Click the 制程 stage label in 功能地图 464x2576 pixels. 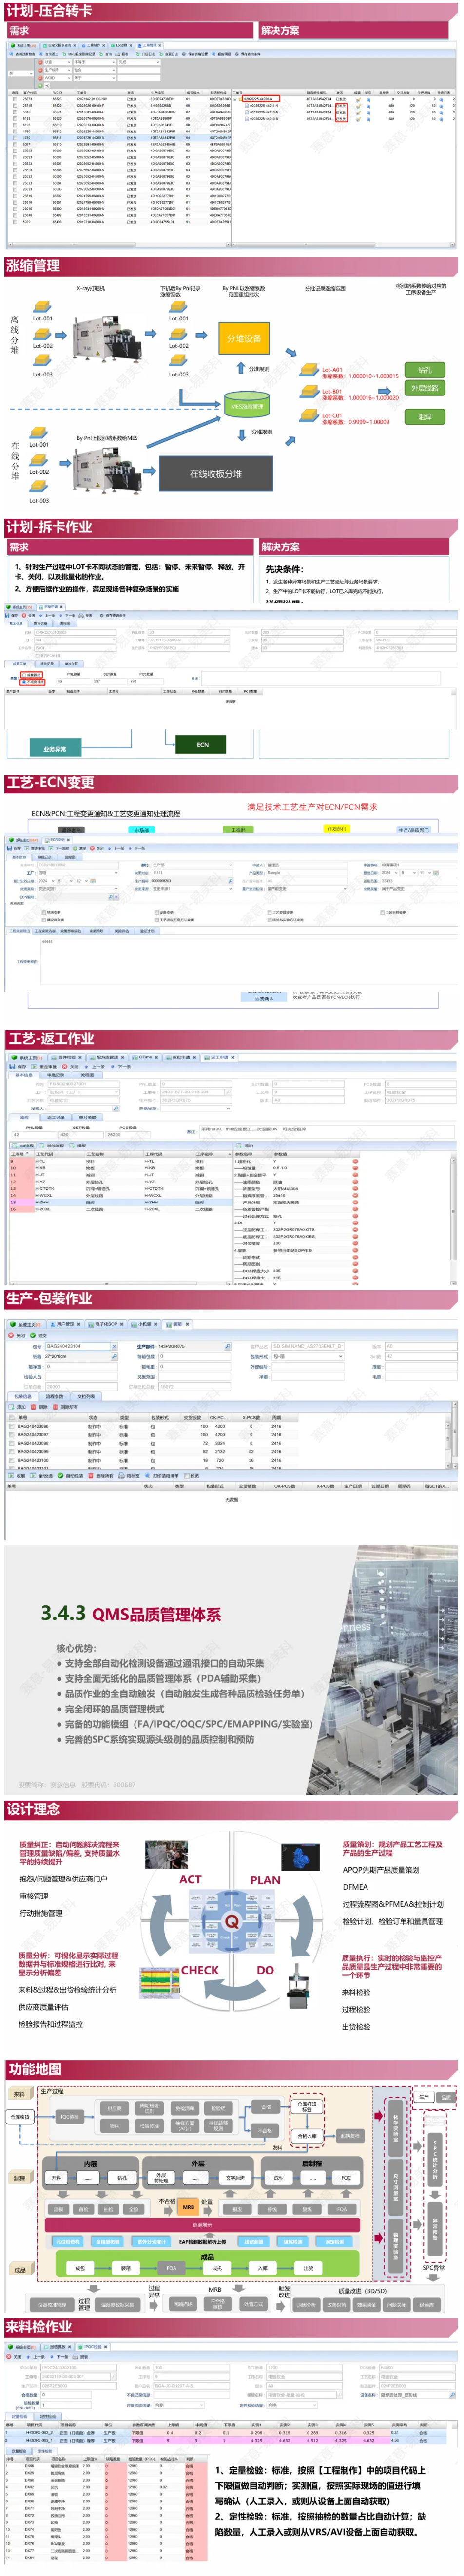[x=19, y=2178]
